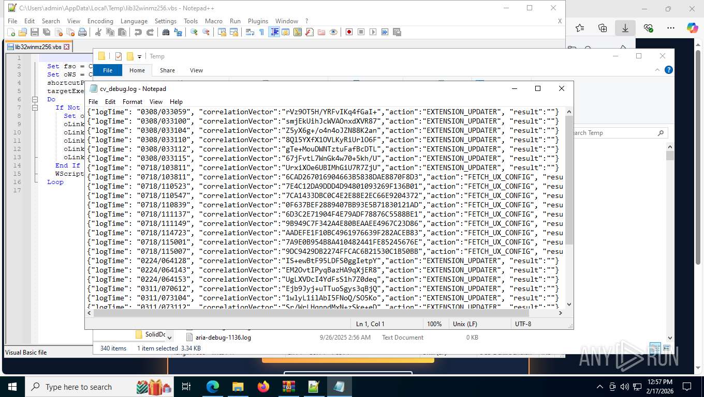The image size is (704, 397).
Task: Click the Undo arrow in Notepad++ toolbar
Action: coord(138,32)
